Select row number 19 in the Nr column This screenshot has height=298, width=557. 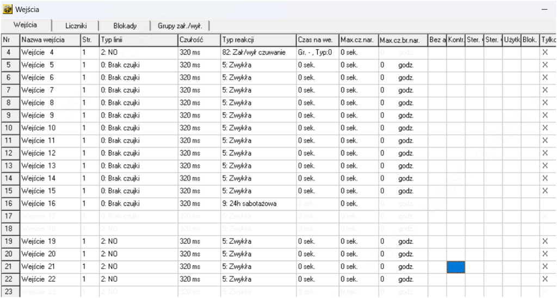point(9,241)
